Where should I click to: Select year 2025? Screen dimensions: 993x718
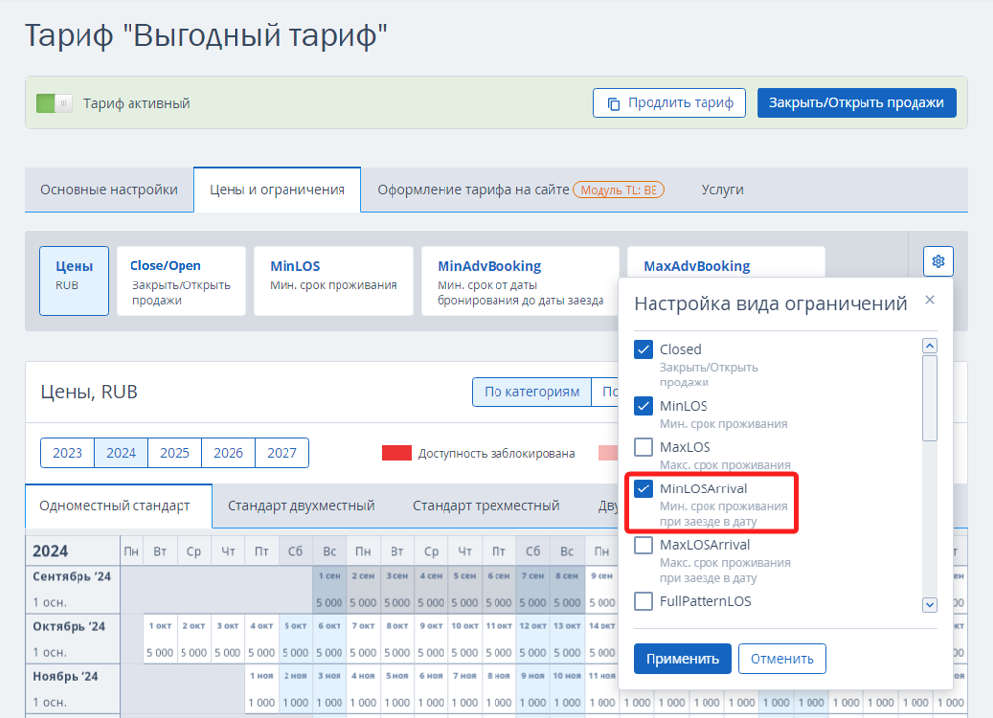175,453
